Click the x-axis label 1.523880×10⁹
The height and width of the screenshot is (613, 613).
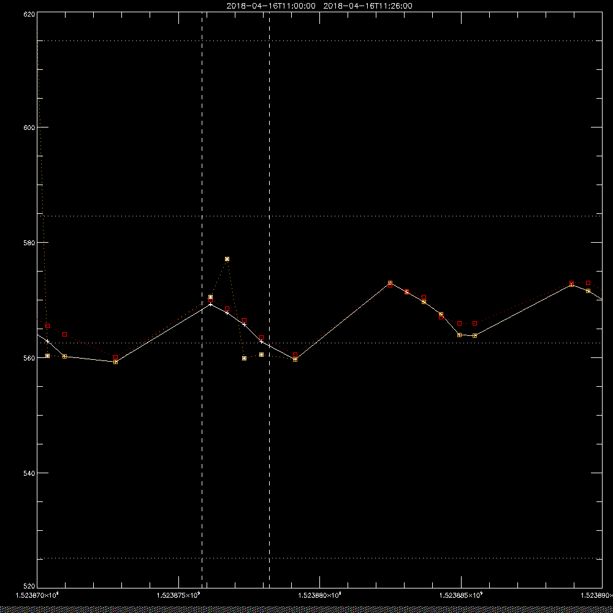coord(320,595)
